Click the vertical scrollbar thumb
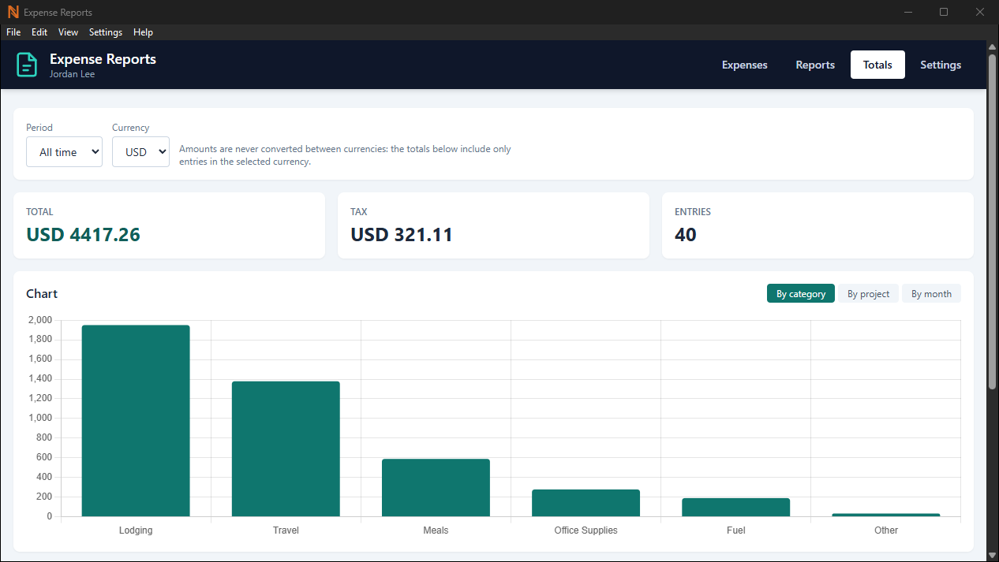Screen dimensions: 999x562 coord(992,221)
